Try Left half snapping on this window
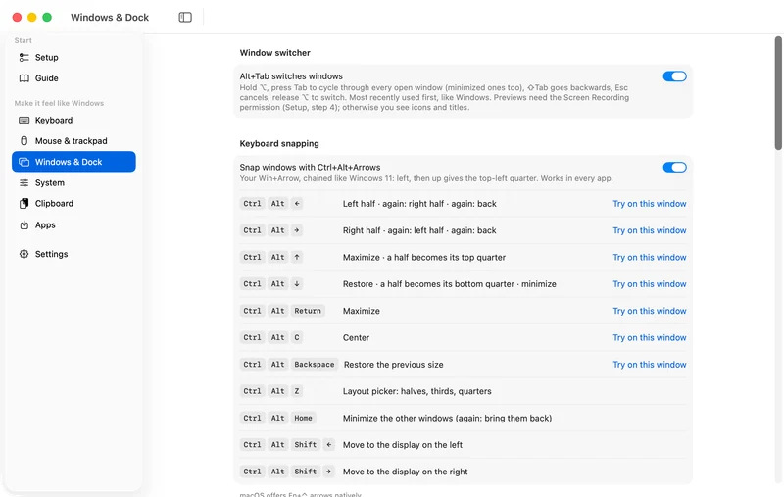The width and height of the screenshot is (784, 497). 650,204
